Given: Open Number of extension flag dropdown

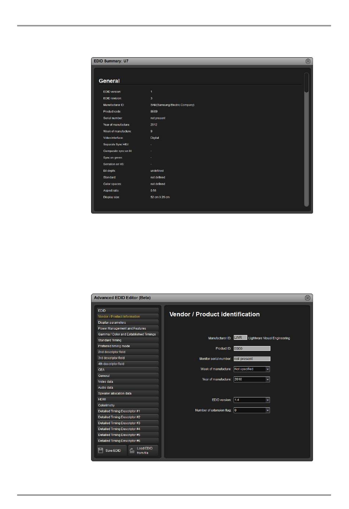Looking at the screenshot, I should [252, 410].
